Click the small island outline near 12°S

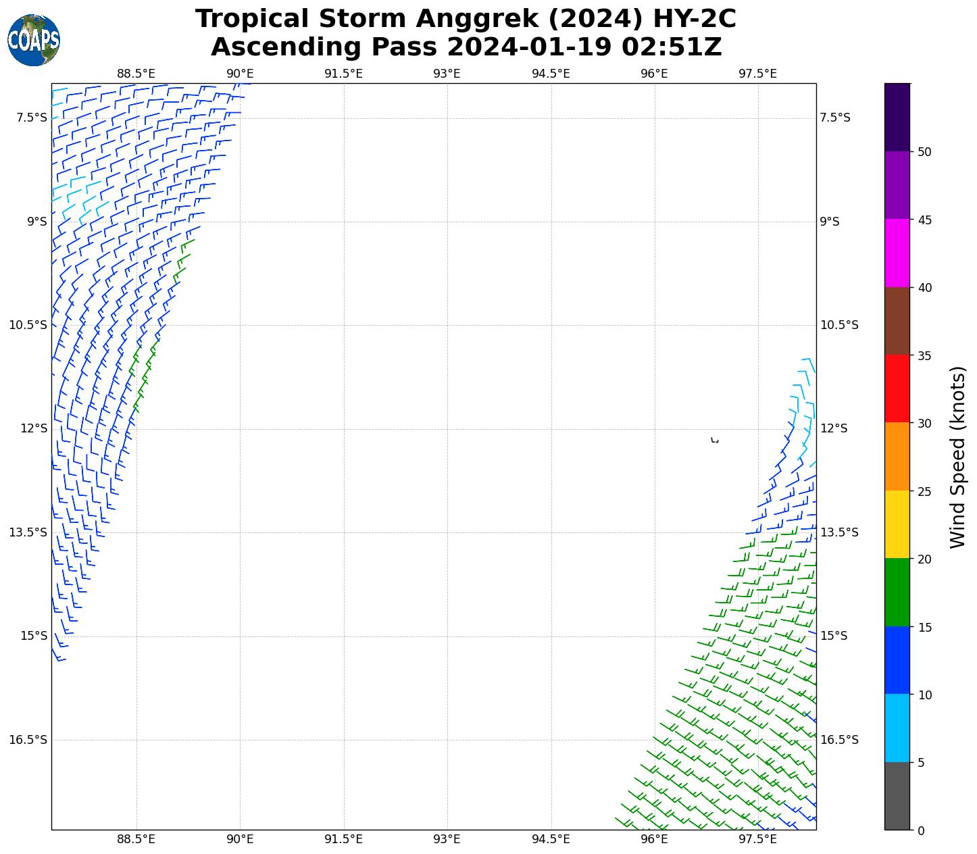[715, 441]
